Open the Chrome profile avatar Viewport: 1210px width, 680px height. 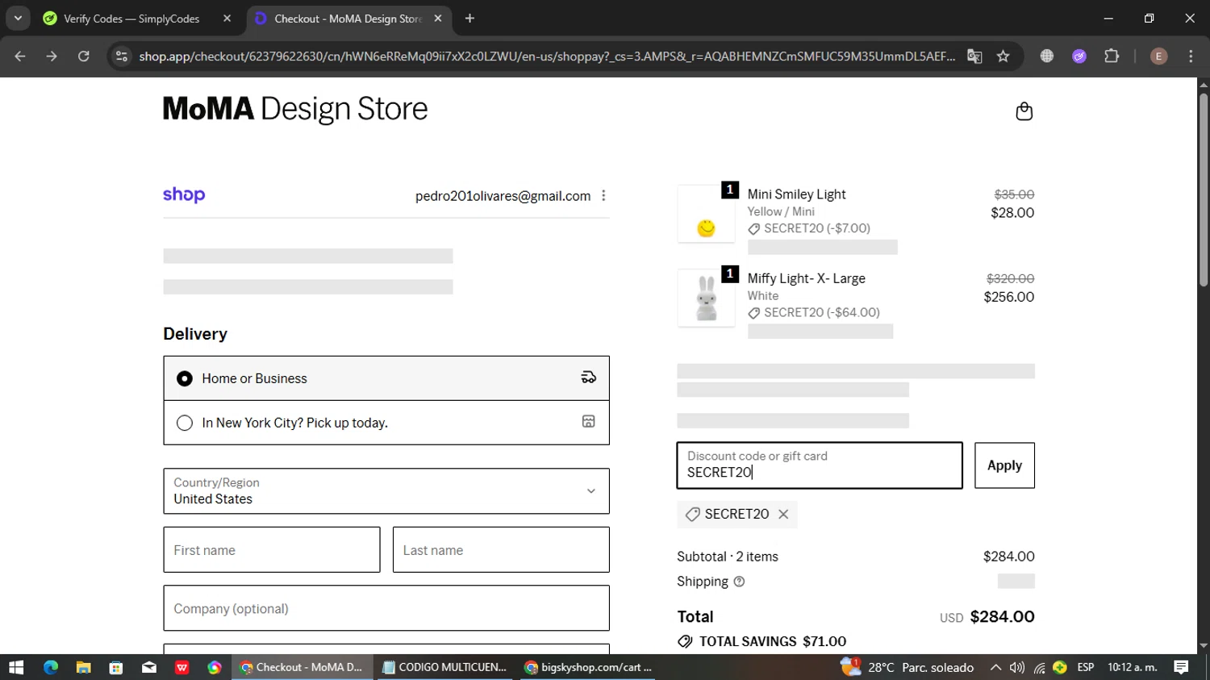1158,56
